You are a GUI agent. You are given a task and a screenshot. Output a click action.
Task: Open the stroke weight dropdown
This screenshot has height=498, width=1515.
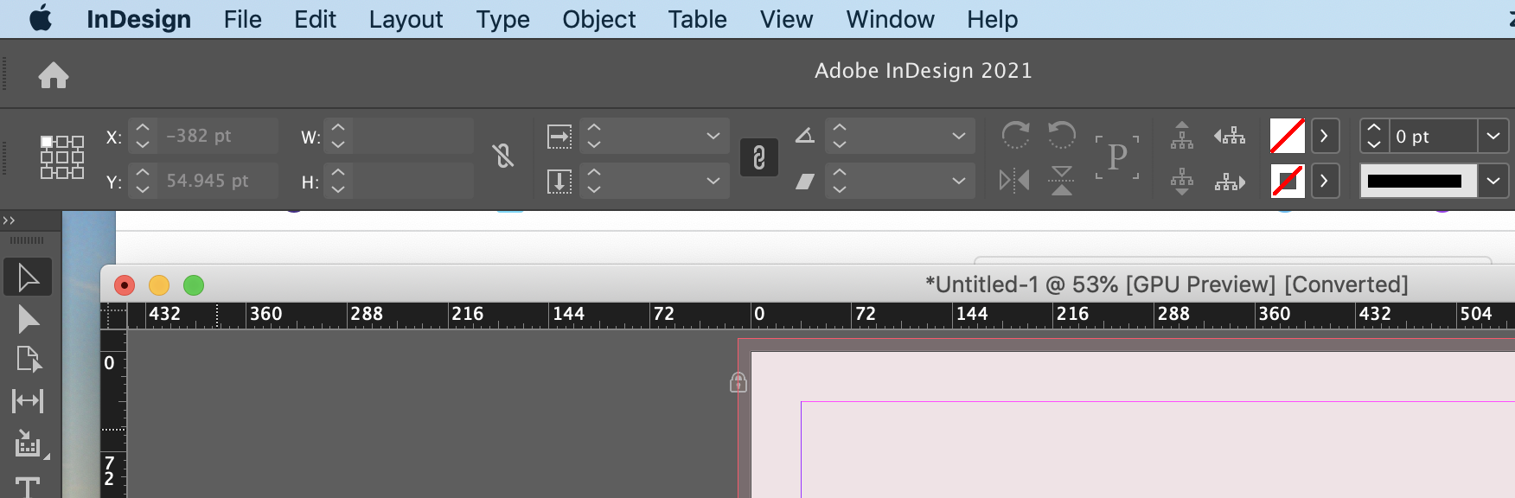click(x=1493, y=136)
